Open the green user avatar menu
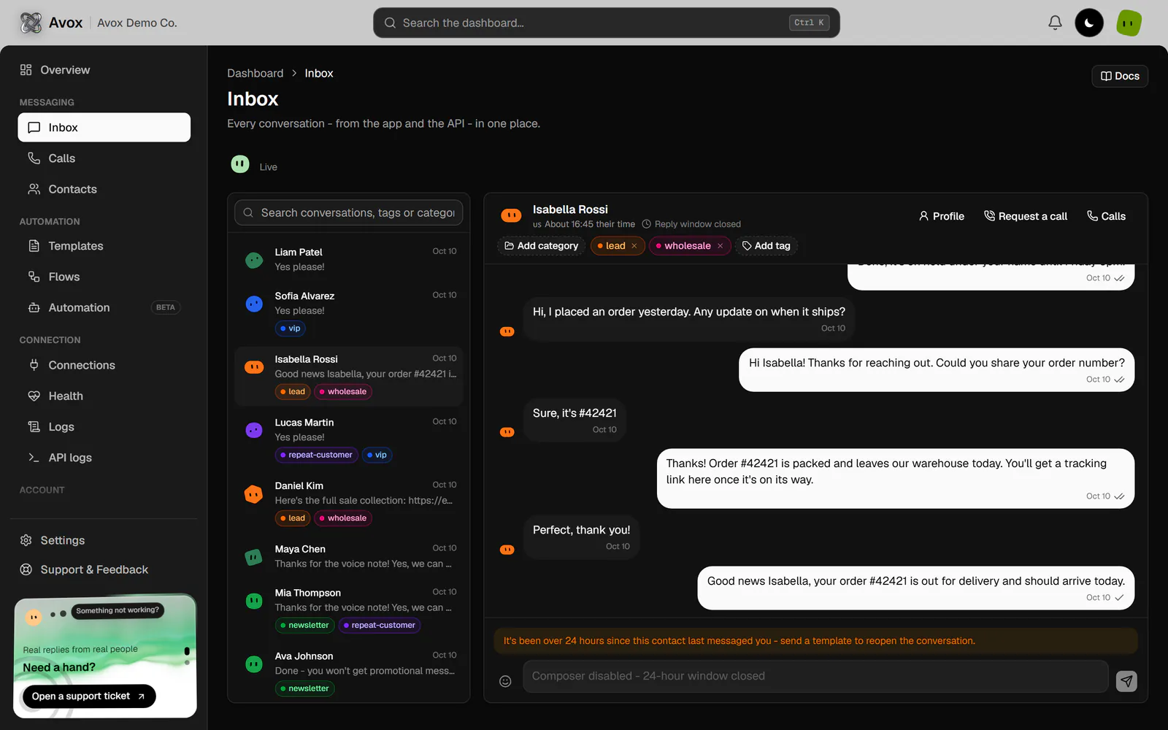The image size is (1168, 730). [1129, 23]
